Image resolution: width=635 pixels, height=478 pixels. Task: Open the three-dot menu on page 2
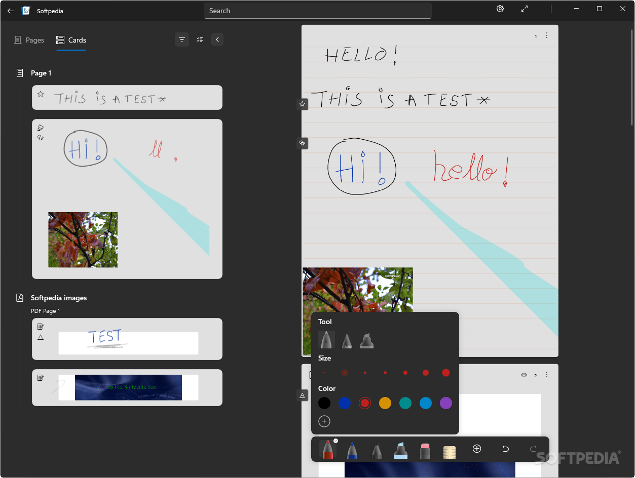[x=547, y=375]
